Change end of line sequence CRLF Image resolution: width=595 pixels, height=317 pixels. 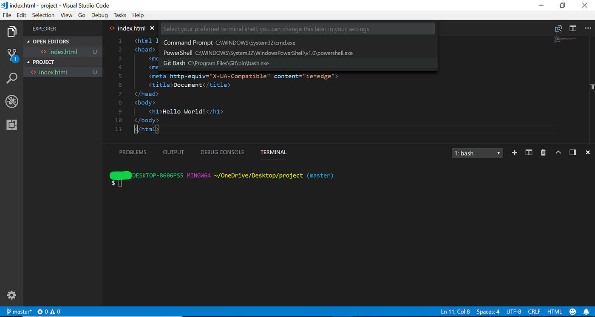(x=534, y=311)
